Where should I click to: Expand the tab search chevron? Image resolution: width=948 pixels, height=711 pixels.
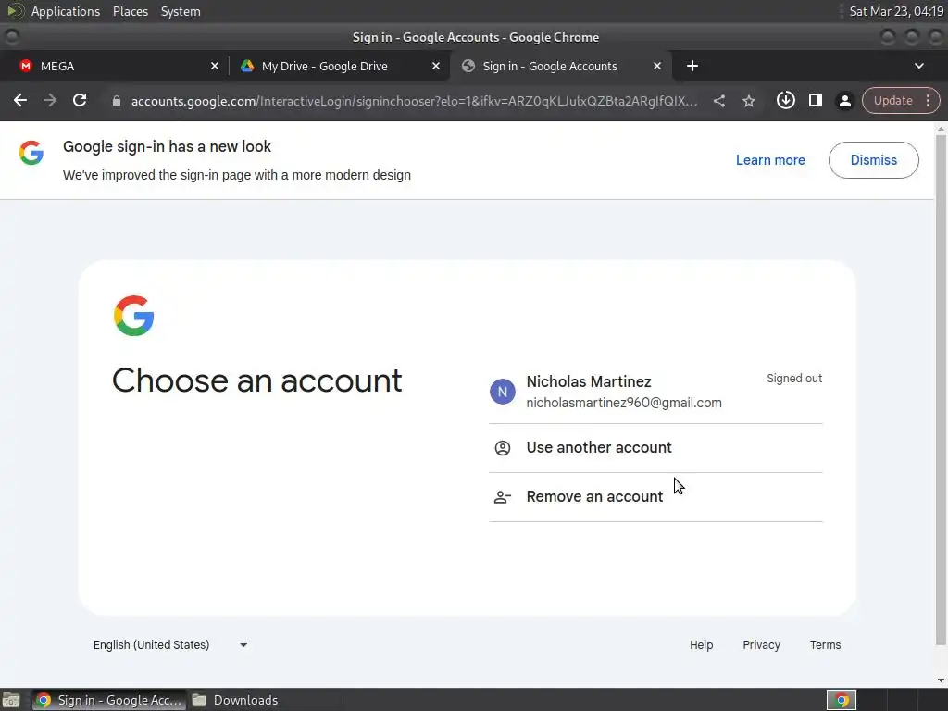(919, 66)
